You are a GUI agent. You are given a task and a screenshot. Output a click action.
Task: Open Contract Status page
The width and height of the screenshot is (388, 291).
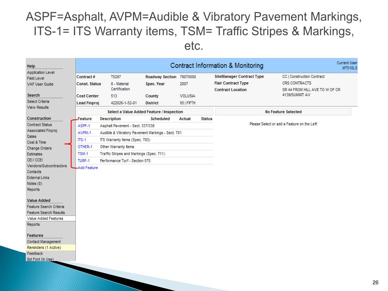39,125
